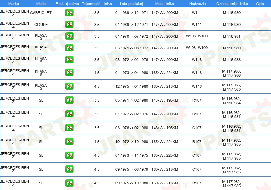Click the Oznaczenie silnika column header

(x=232, y=4)
